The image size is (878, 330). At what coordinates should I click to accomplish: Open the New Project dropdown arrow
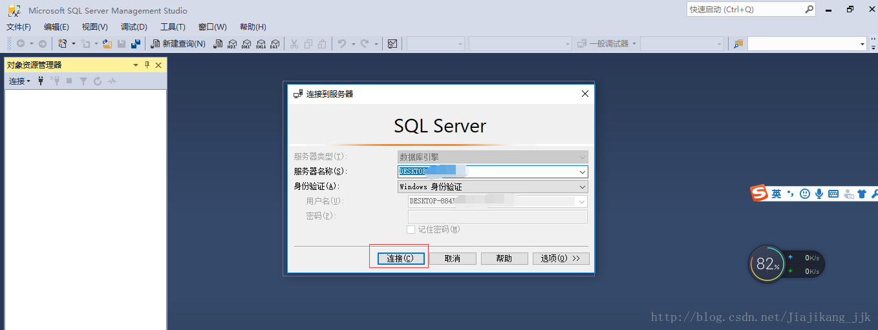click(x=73, y=44)
